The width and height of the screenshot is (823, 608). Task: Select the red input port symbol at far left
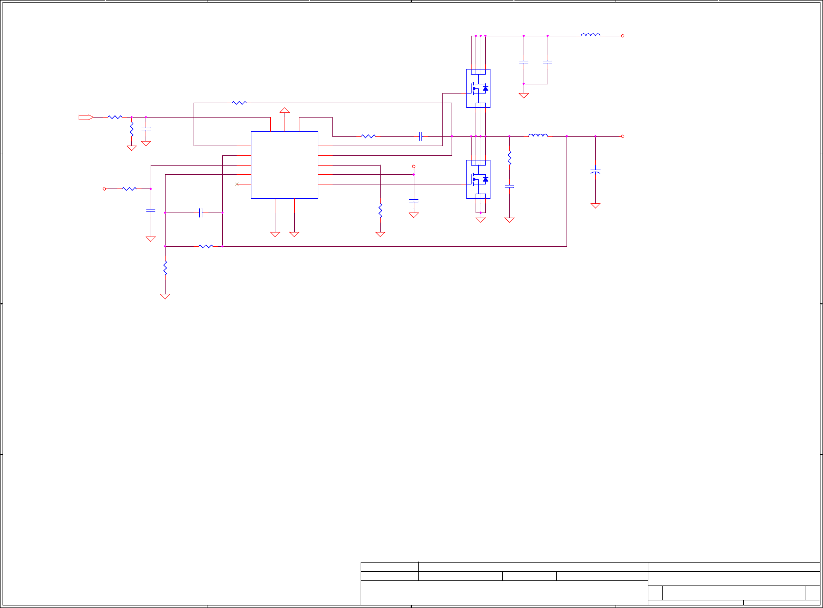[x=86, y=118]
